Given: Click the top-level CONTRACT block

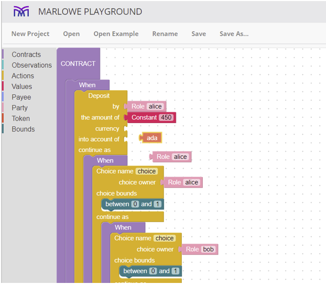Looking at the screenshot, I should coord(78,63).
